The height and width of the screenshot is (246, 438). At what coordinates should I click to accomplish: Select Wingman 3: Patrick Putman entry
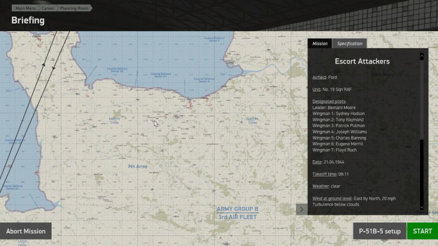tap(338, 126)
